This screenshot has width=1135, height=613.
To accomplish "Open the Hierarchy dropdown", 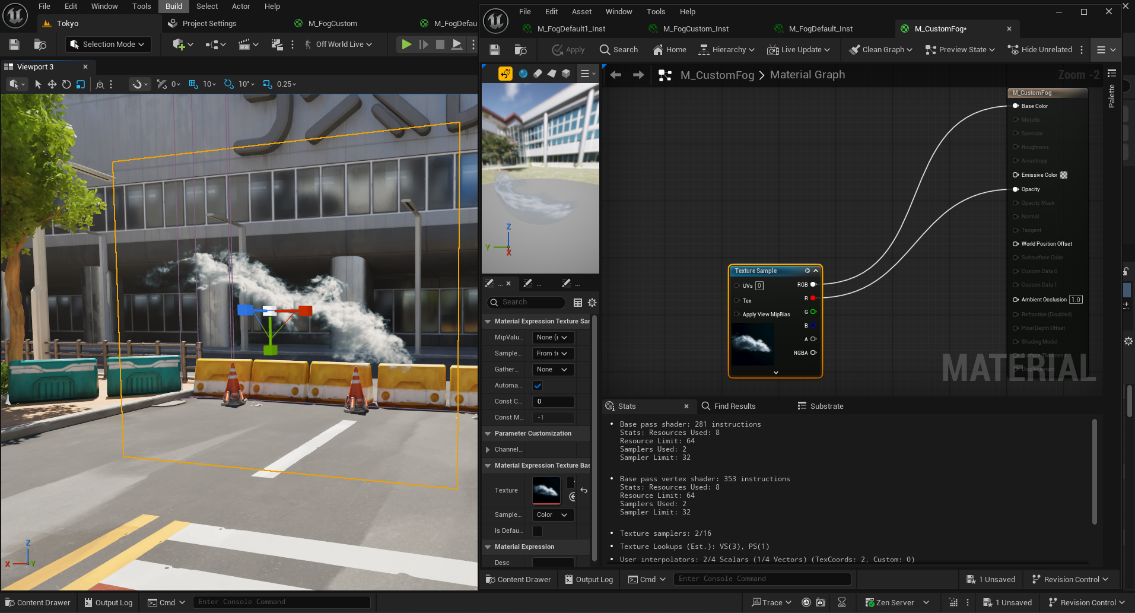I will [727, 50].
